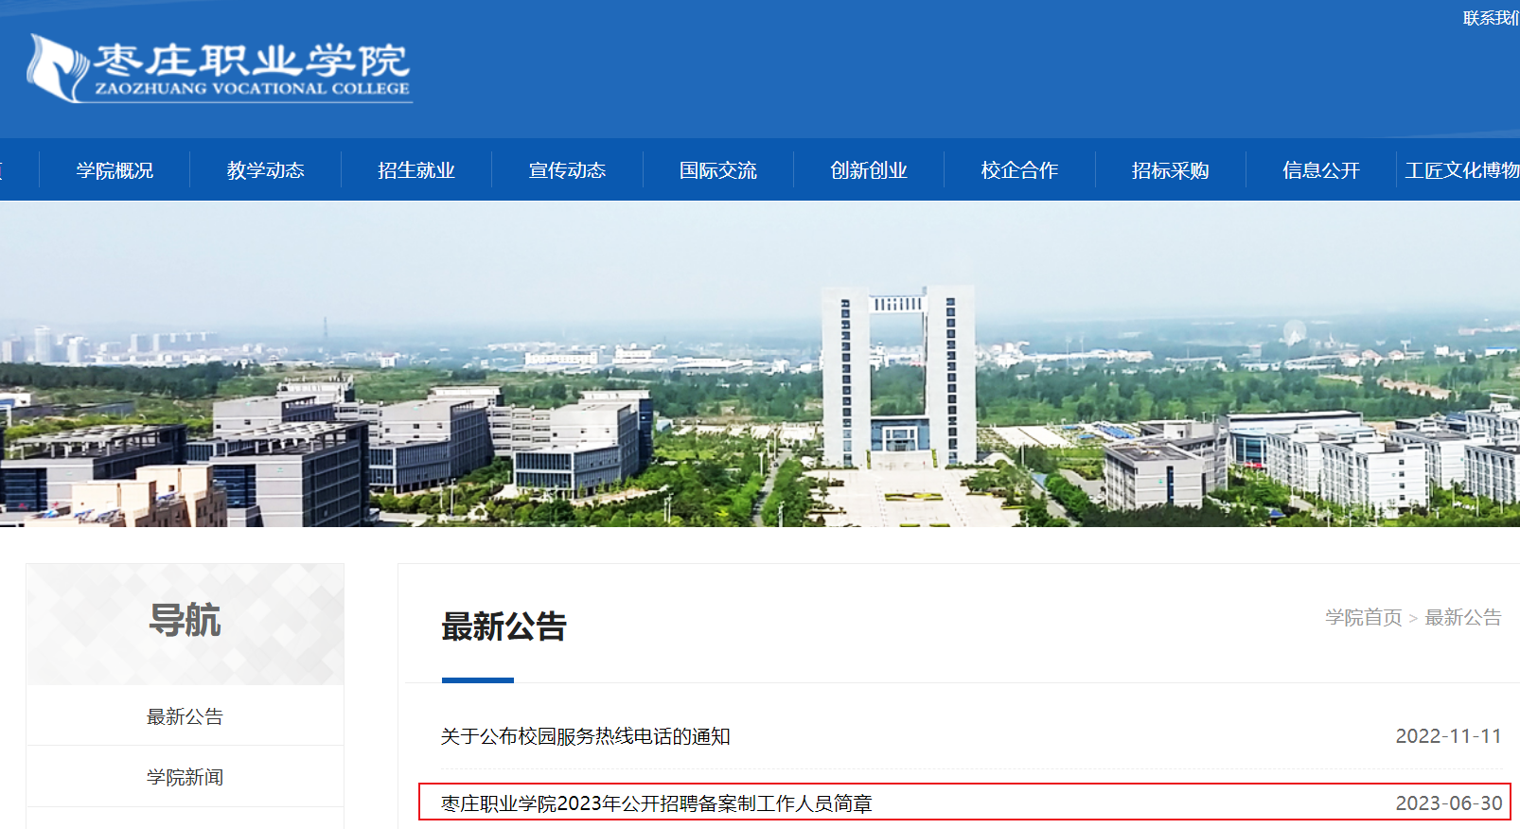This screenshot has width=1520, height=829.
Task: Click the campus aerial banner image
Action: (760, 363)
